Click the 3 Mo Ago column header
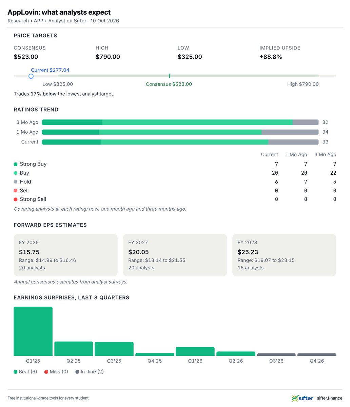 (x=325, y=154)
